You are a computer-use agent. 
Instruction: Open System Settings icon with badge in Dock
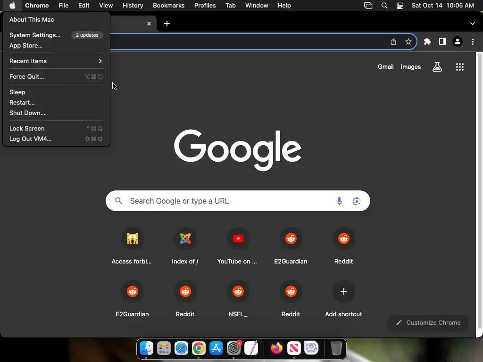click(x=234, y=348)
